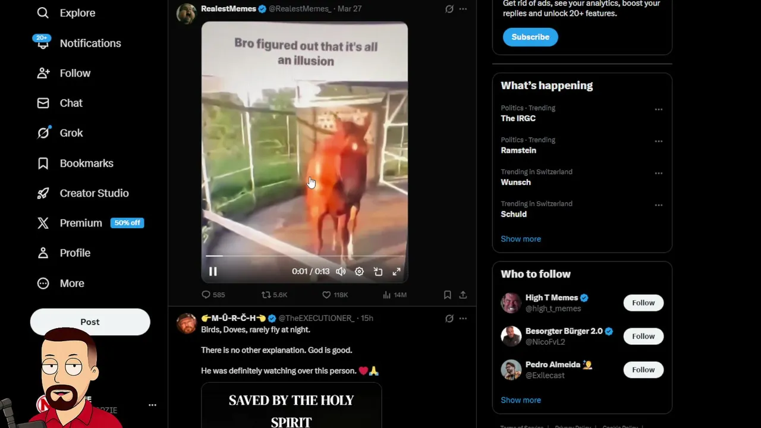Viewport: 761px width, 428px height.
Task: Open more options for The IRGC trend
Action: click(658, 109)
